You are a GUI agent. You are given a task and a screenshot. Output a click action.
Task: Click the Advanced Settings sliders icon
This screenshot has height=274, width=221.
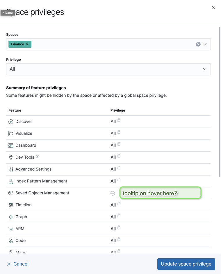11,169
